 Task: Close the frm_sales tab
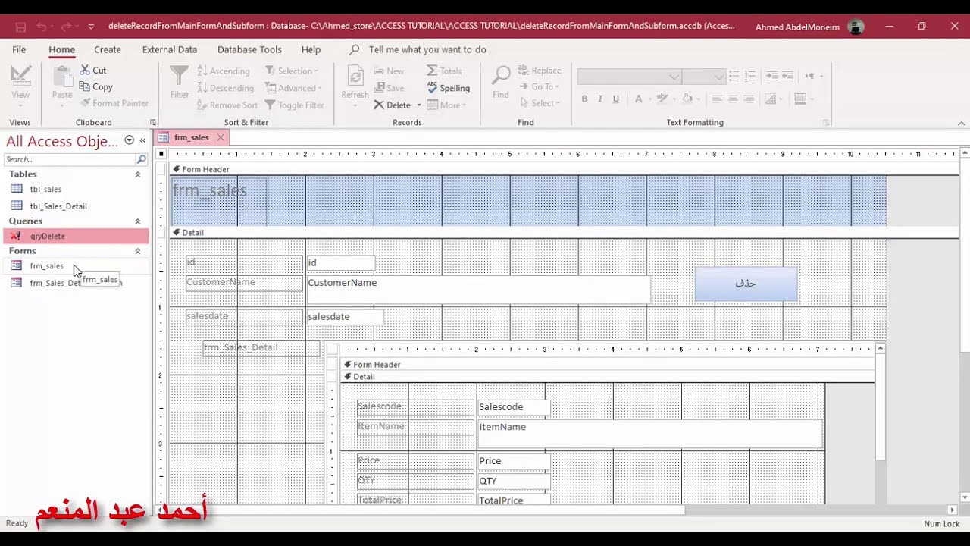tap(221, 137)
